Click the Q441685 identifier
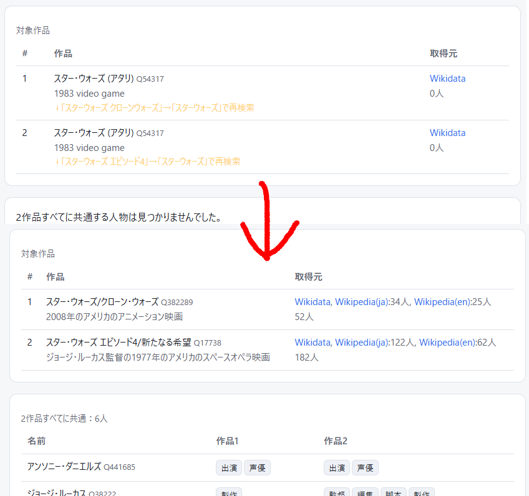 pyautogui.click(x=119, y=467)
